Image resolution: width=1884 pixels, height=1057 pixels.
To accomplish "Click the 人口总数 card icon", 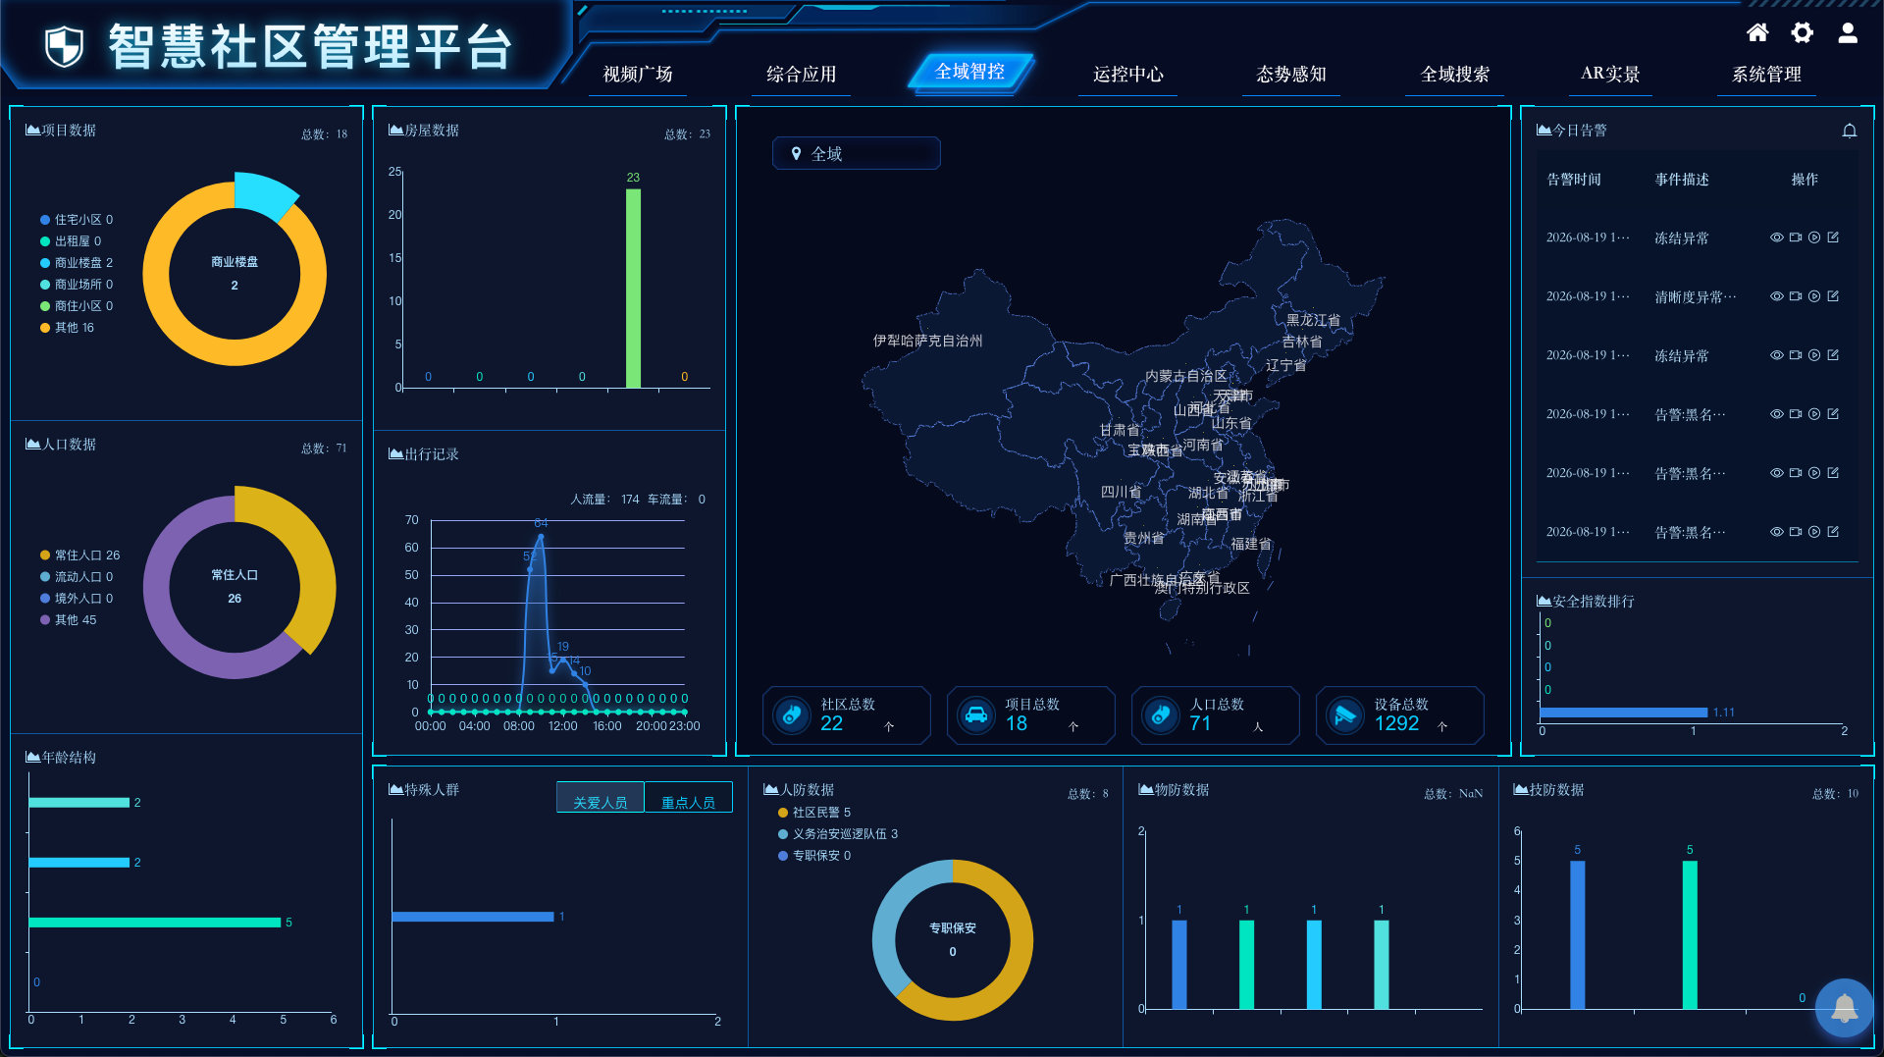I will pyautogui.click(x=1160, y=714).
